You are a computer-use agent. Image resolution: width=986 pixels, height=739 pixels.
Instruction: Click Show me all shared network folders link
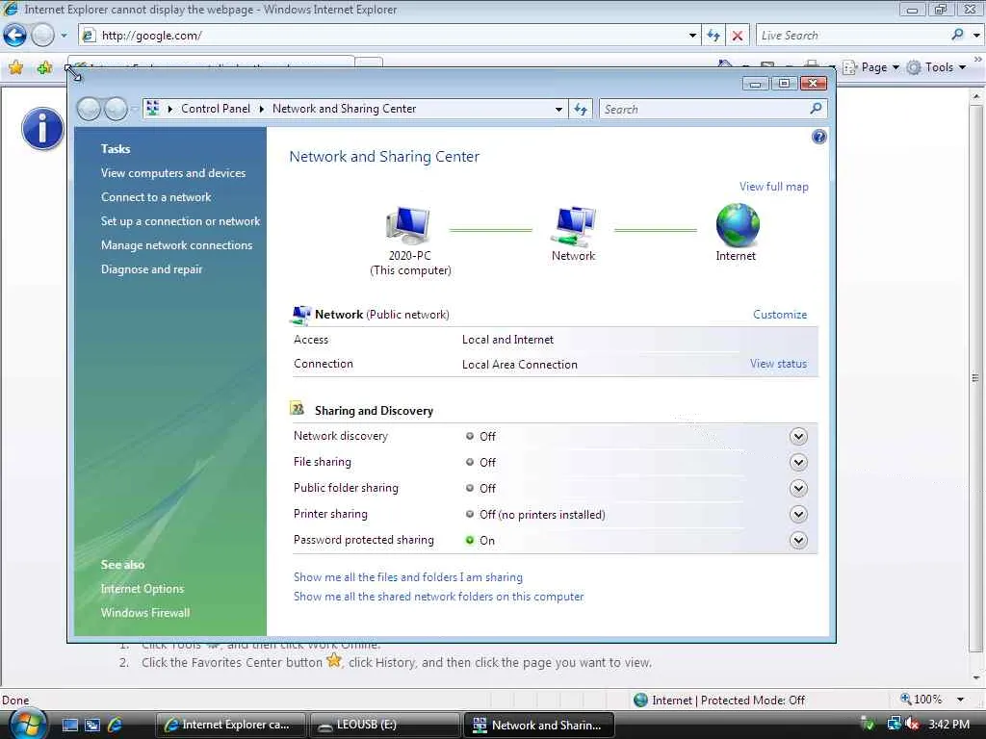pos(438,597)
